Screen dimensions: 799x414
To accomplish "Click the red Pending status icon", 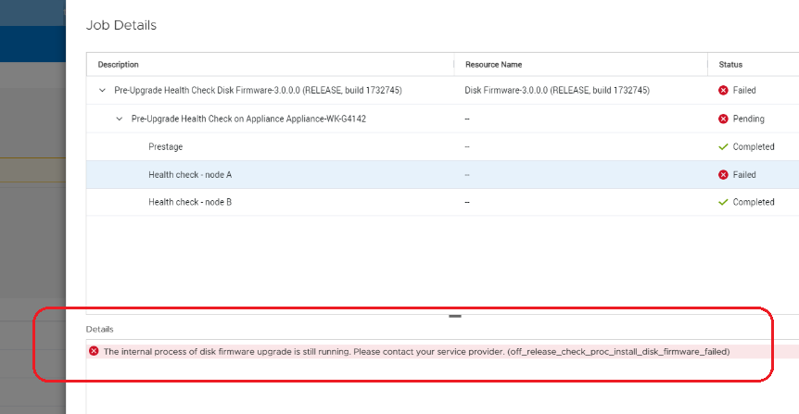I will pos(723,119).
